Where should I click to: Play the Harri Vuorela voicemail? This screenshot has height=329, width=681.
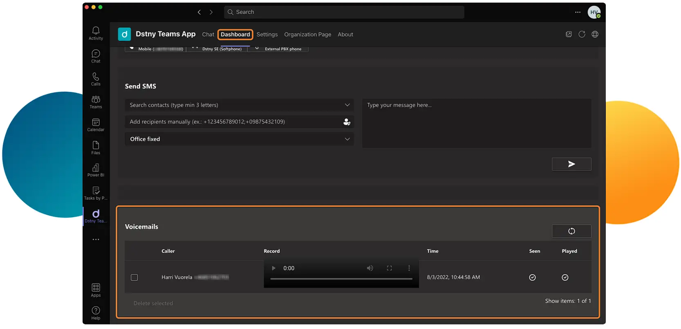point(273,268)
